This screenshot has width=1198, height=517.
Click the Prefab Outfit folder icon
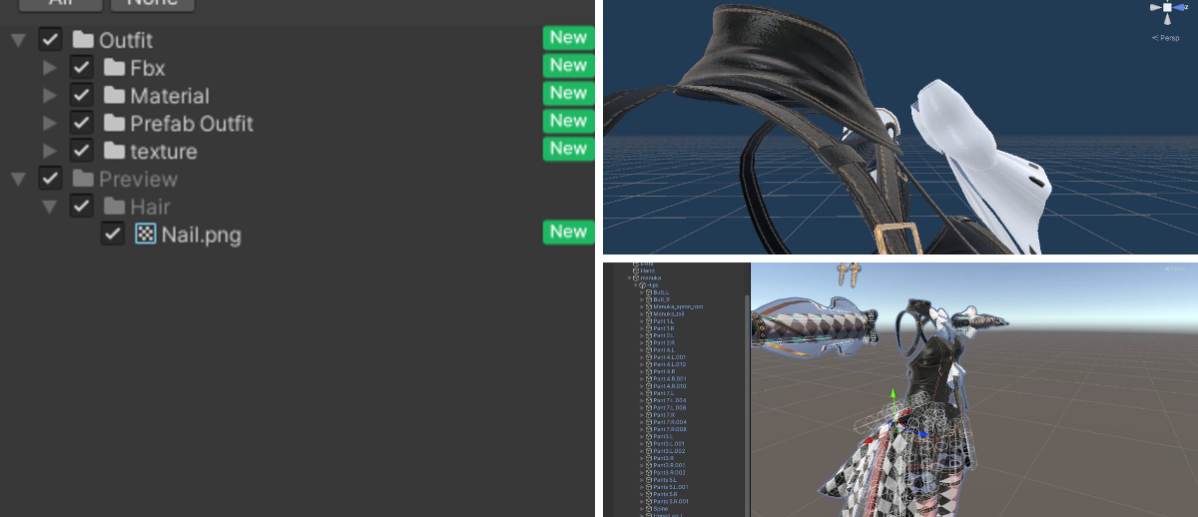pos(114,124)
